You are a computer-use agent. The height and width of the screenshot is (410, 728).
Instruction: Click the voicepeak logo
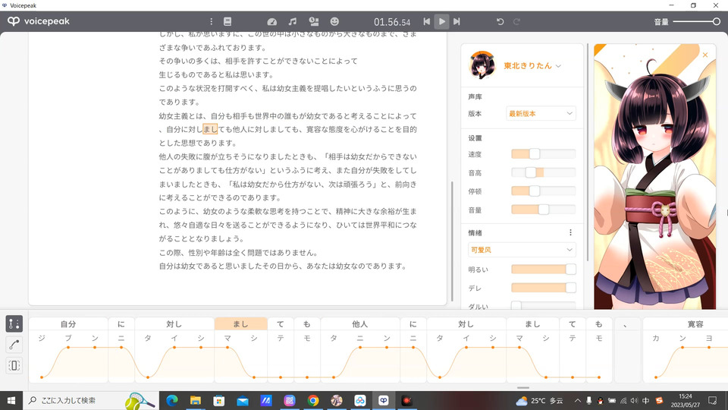(x=39, y=21)
